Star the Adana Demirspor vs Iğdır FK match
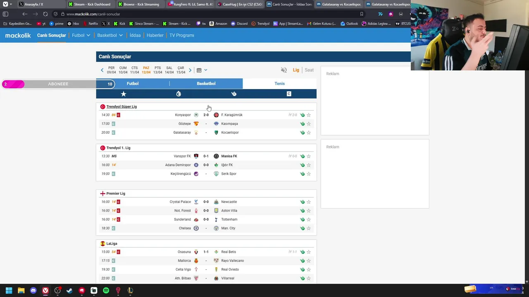The height and width of the screenshot is (297, 529). point(309,165)
